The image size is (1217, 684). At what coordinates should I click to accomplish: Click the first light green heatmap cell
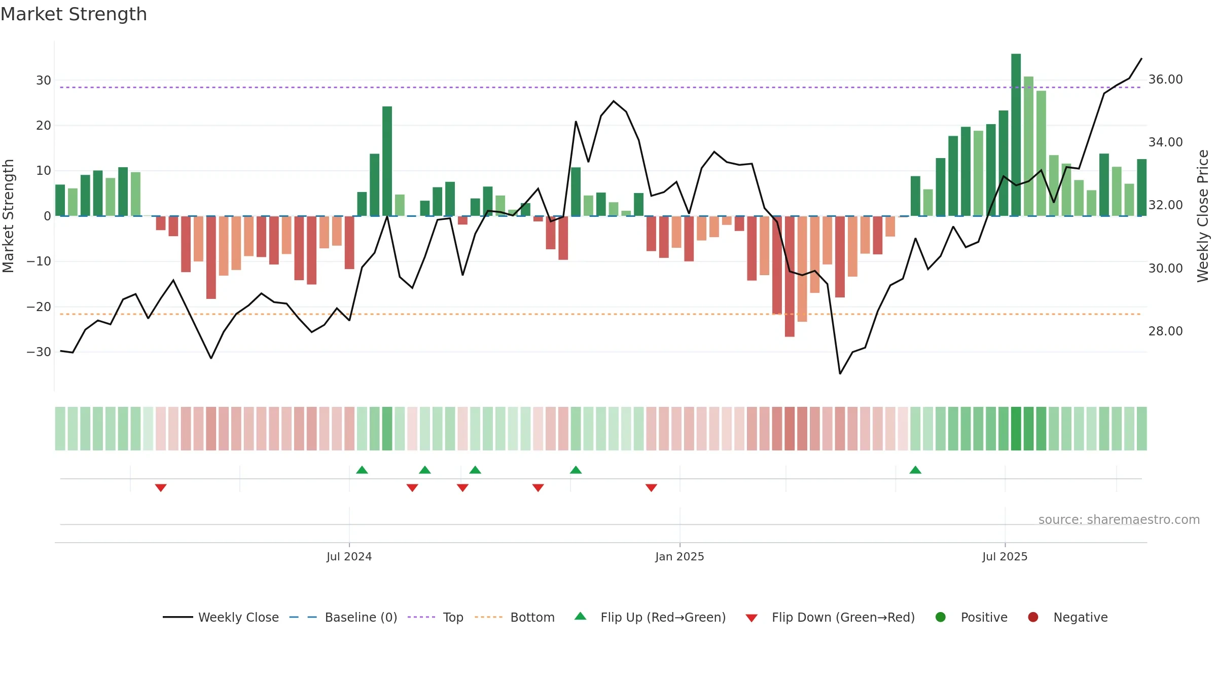click(x=60, y=429)
